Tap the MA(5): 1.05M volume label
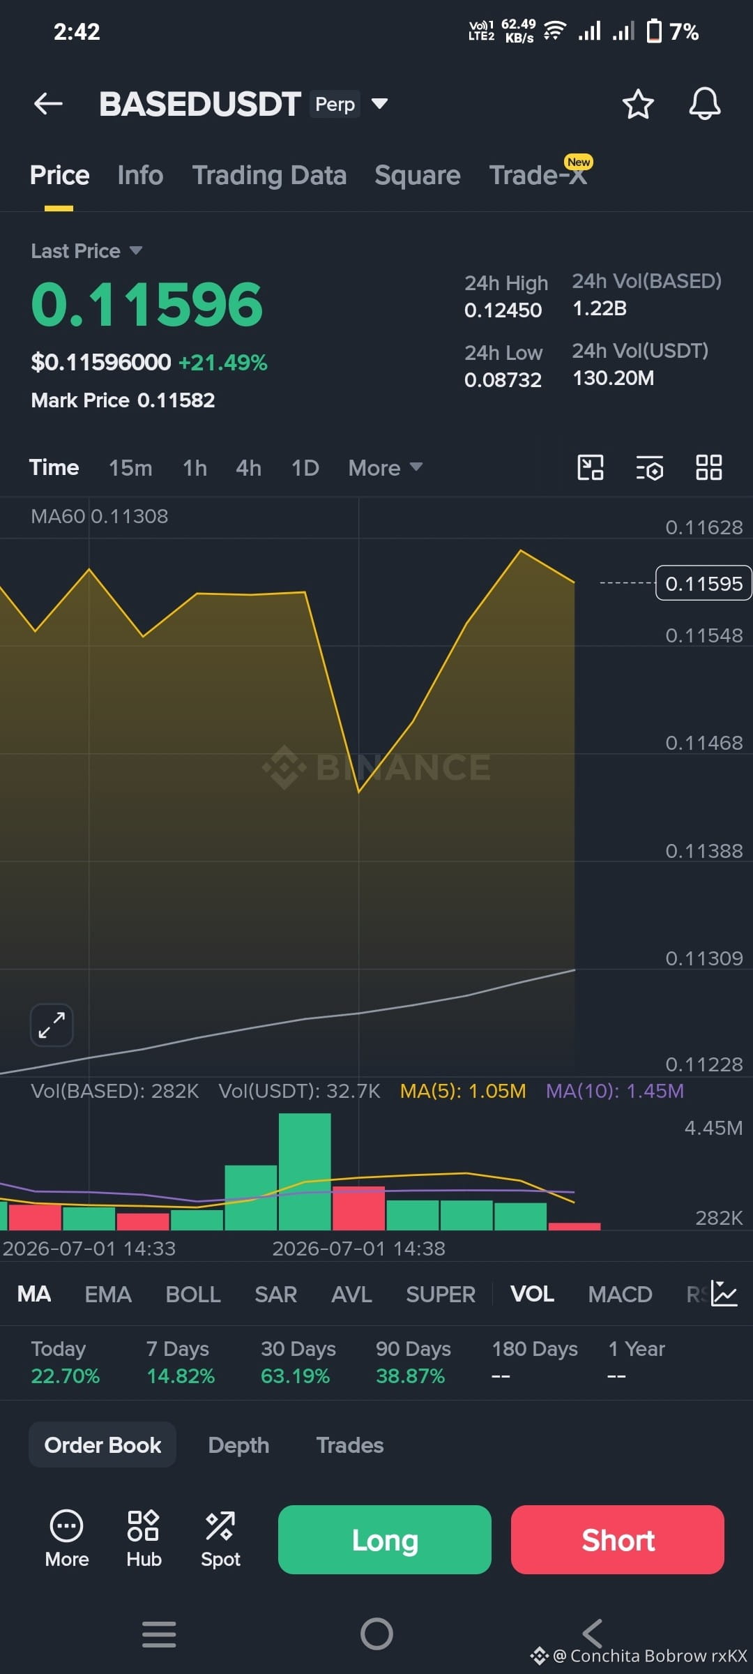 [x=463, y=1091]
